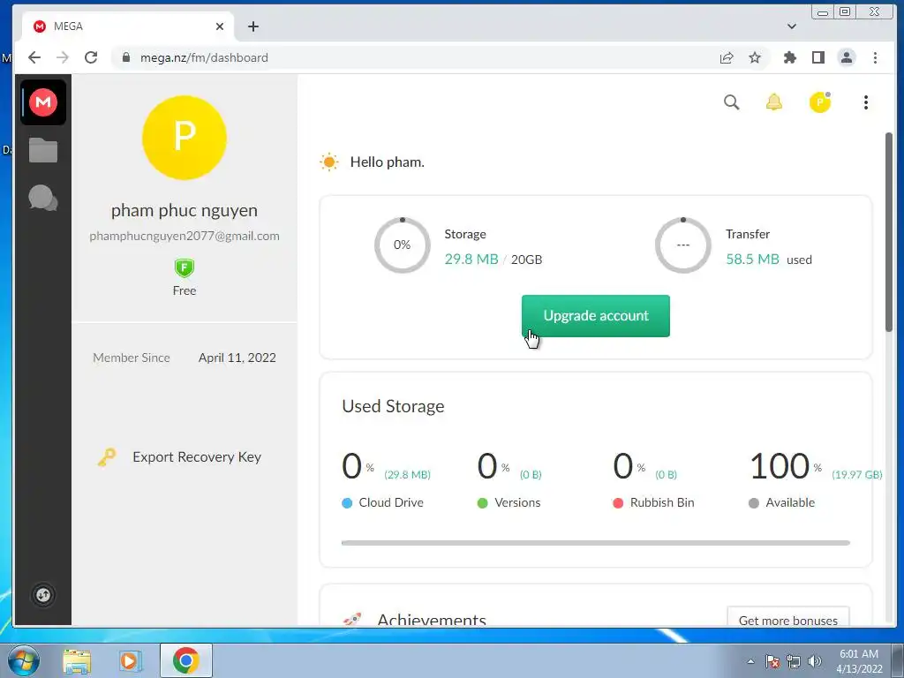Screen dimensions: 904x678
Task: Reload the current page
Action: pos(91,57)
